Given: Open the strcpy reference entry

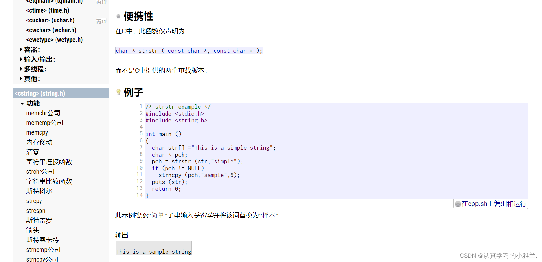Looking at the screenshot, I should click(x=34, y=201).
